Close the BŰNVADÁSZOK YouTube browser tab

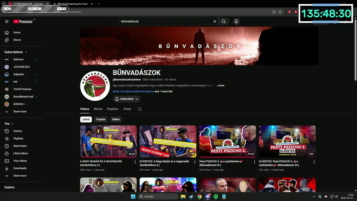tap(47, 4)
